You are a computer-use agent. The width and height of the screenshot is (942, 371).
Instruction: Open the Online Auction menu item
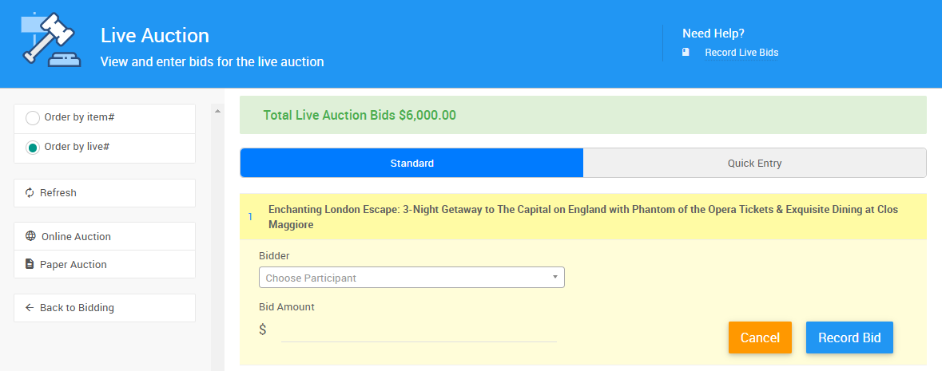click(x=76, y=236)
